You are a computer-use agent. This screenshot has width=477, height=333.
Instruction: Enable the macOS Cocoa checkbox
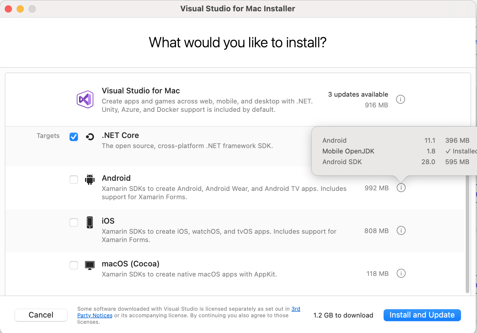pyautogui.click(x=73, y=265)
